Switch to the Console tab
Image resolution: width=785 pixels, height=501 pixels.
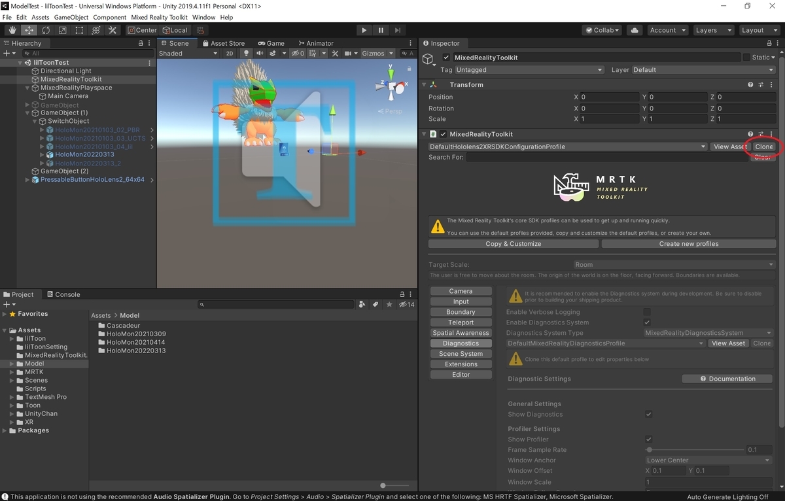(63, 294)
